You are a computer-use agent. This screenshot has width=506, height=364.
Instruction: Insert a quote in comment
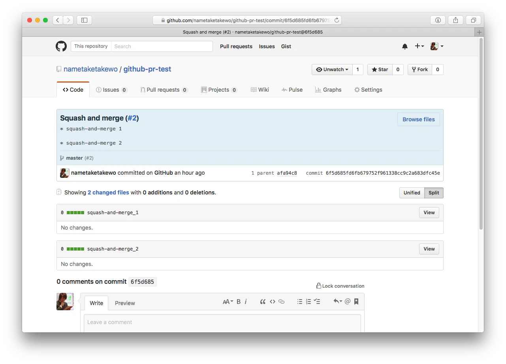(263, 302)
